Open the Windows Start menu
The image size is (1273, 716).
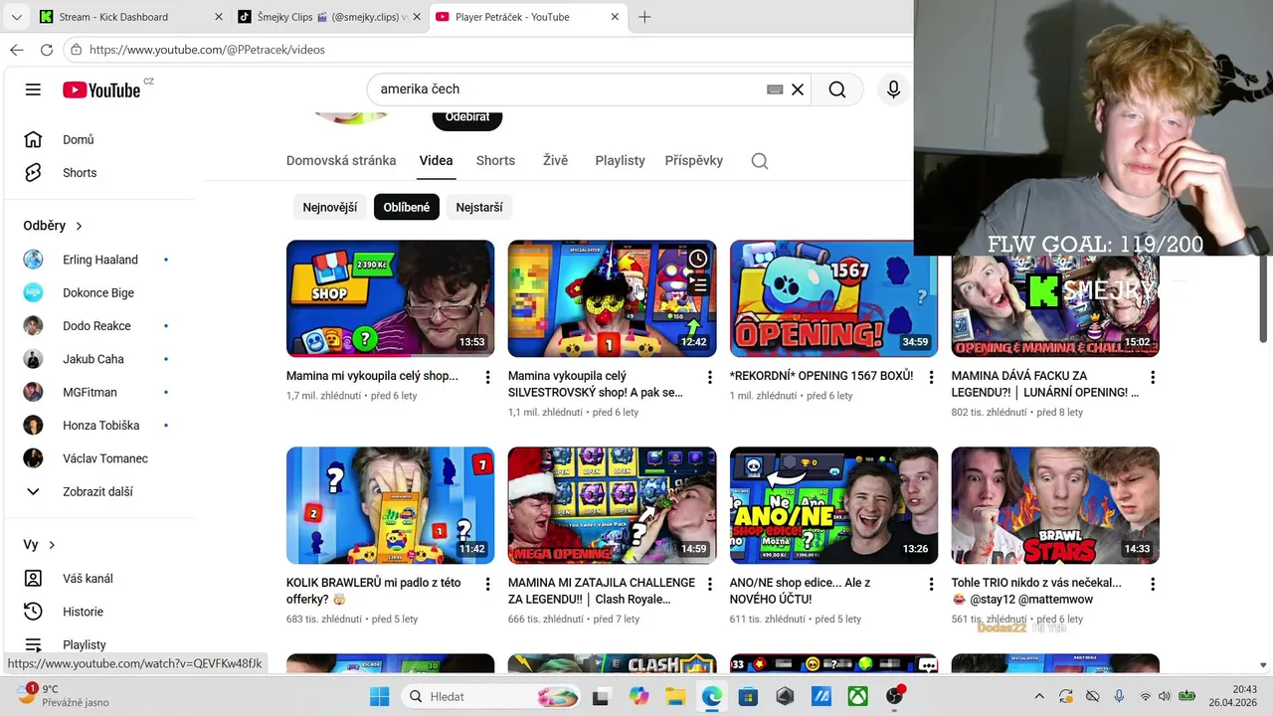tap(379, 696)
